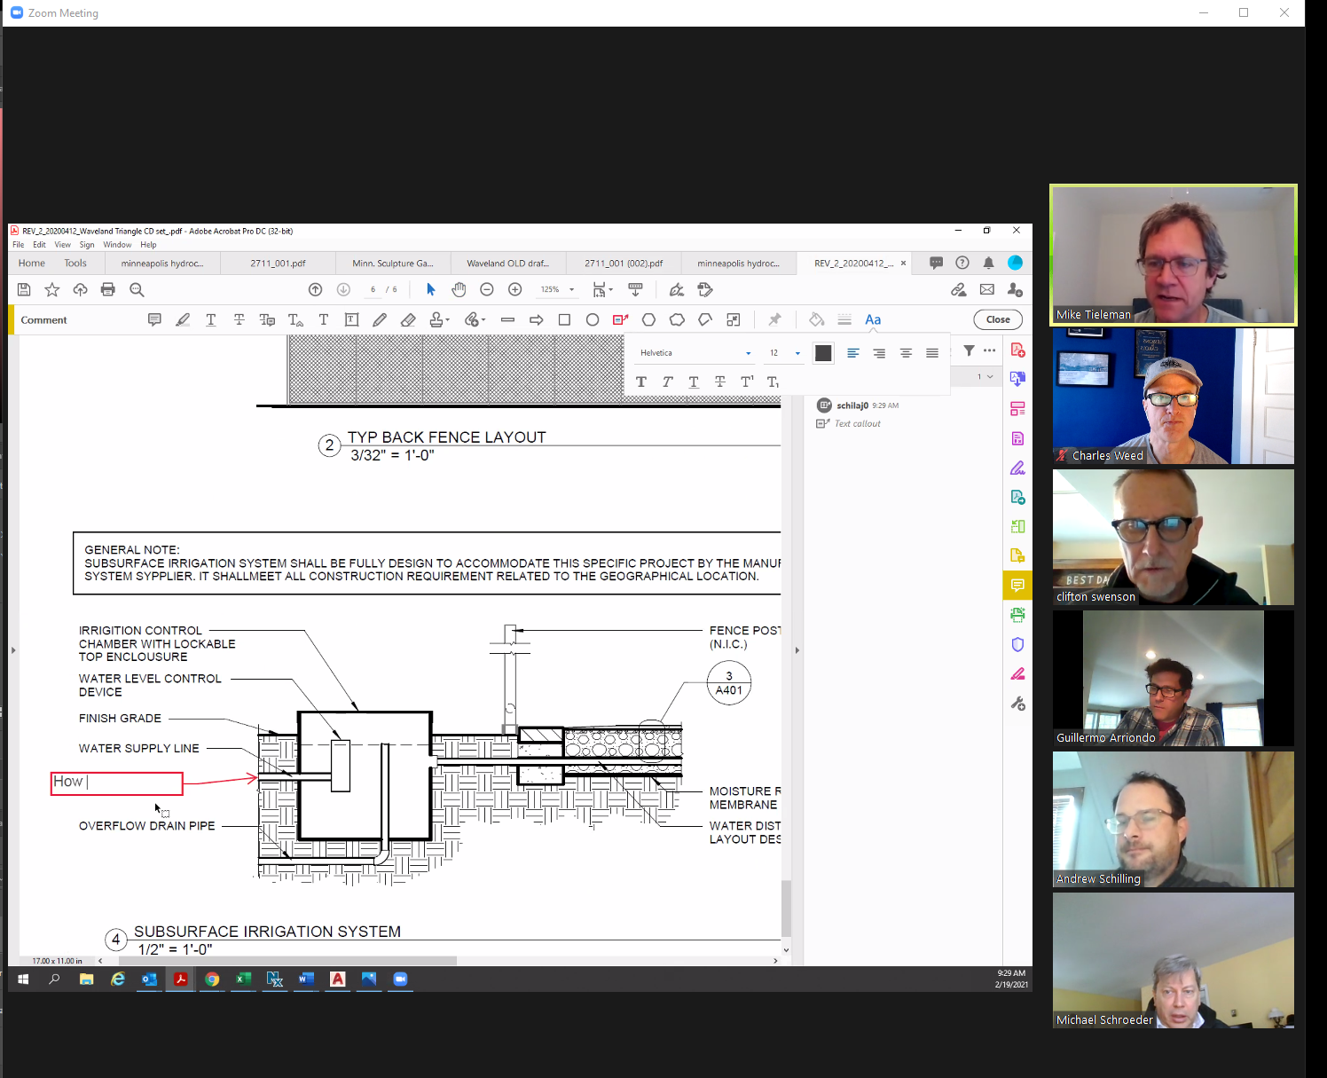Expand the Attach file dropdown

pyautogui.click(x=483, y=319)
